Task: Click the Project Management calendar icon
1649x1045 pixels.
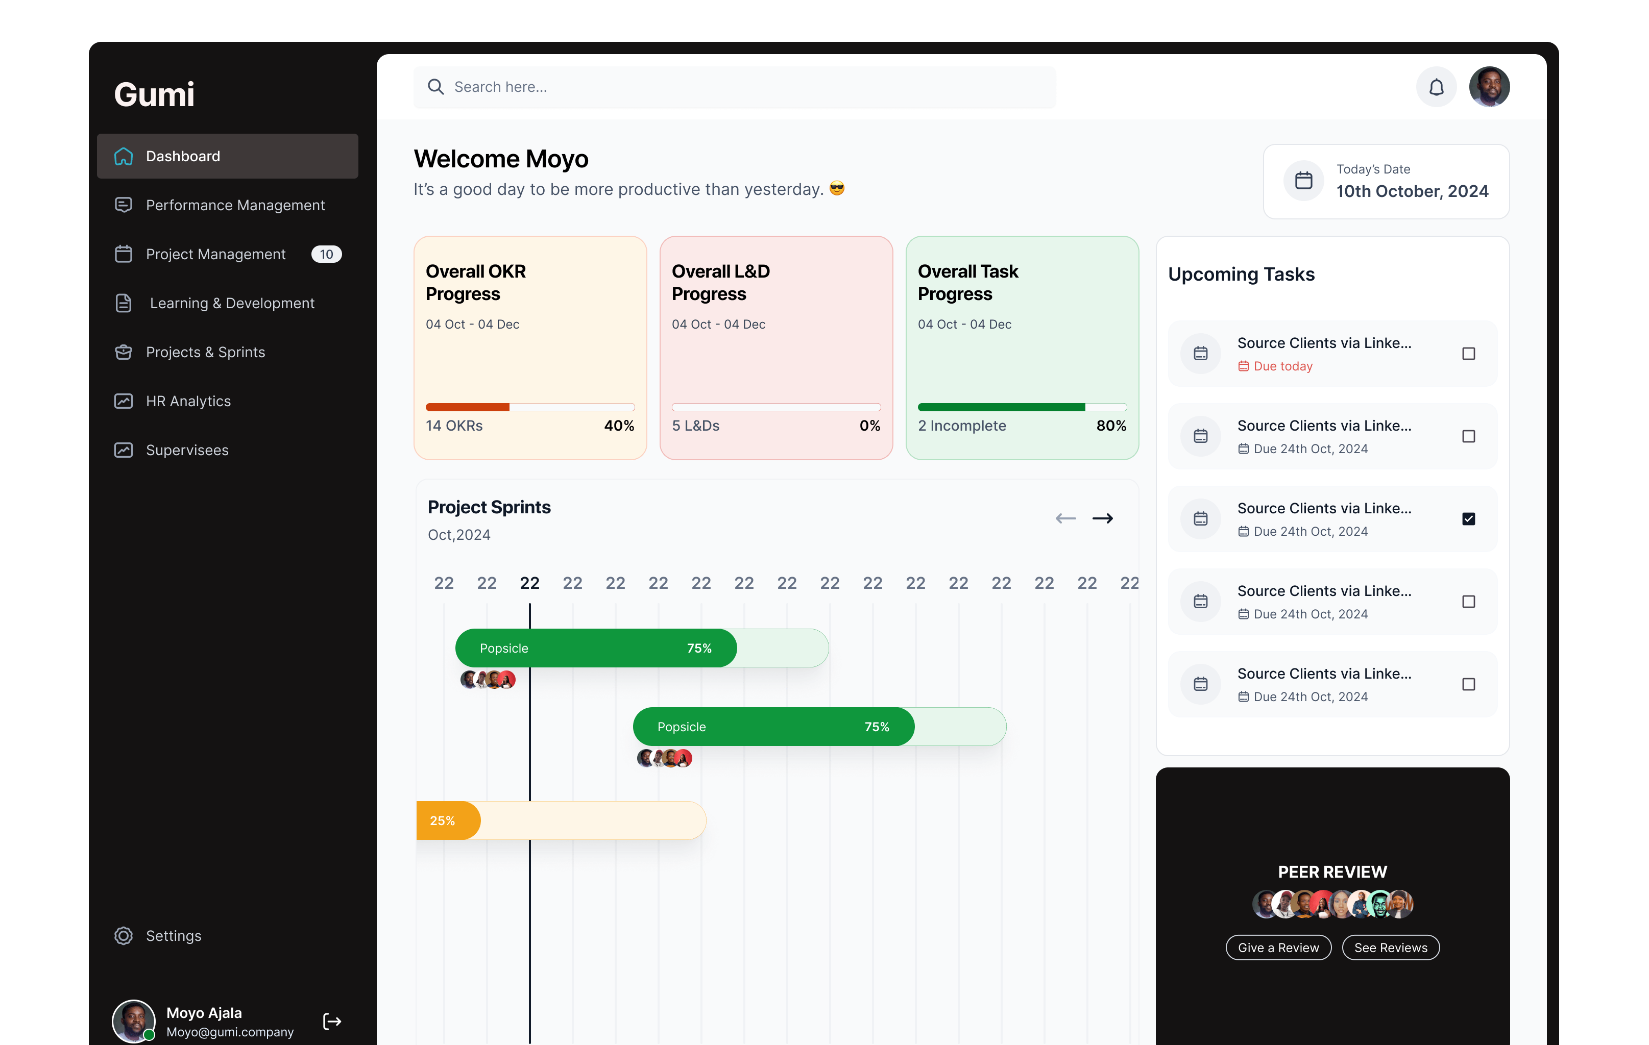Action: click(x=124, y=254)
